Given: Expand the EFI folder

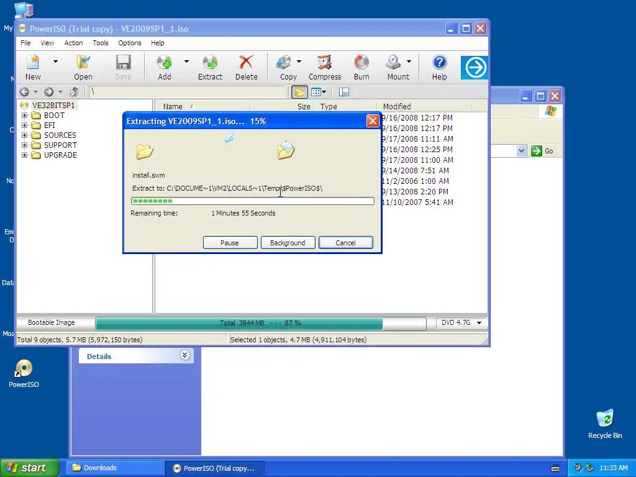Looking at the screenshot, I should [24, 125].
